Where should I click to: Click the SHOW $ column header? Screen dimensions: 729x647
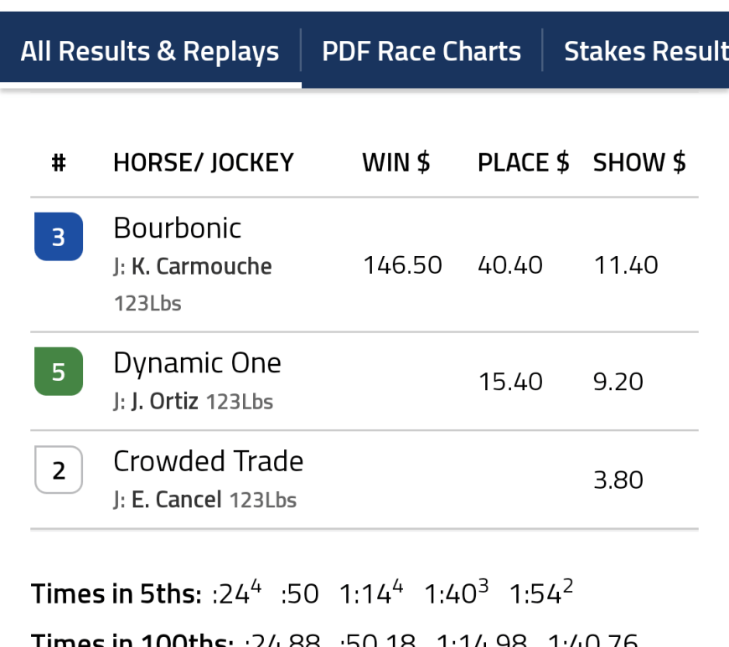click(x=639, y=162)
